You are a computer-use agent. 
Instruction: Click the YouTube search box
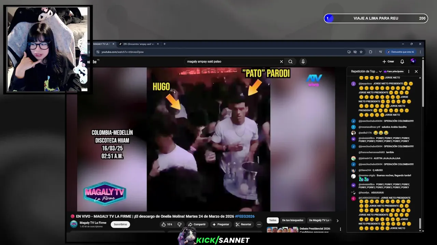(x=232, y=62)
